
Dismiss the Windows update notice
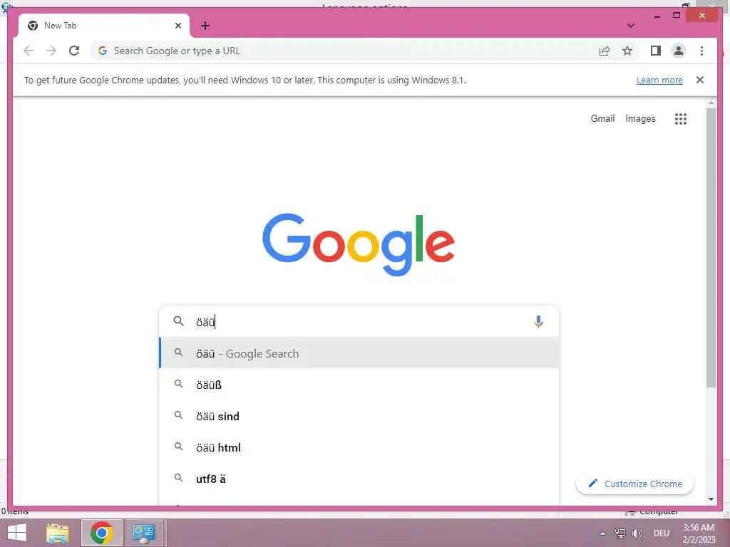tap(700, 80)
